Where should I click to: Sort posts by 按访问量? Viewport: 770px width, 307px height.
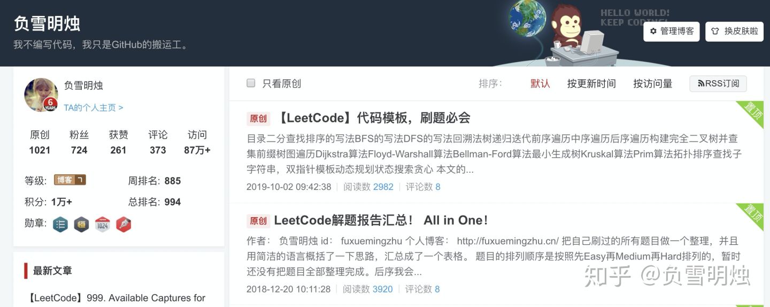tap(653, 83)
